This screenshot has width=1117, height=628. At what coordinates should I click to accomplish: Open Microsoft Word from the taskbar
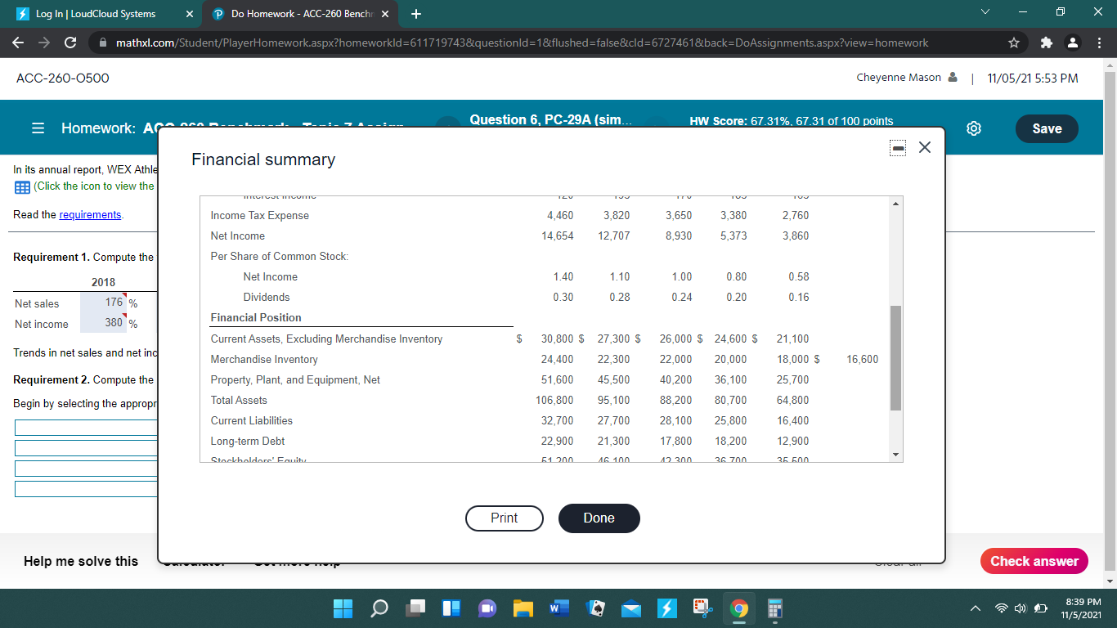(x=559, y=608)
